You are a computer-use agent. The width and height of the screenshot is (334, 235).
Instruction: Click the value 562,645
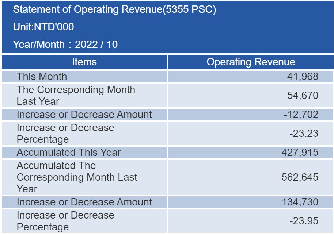[300, 177]
